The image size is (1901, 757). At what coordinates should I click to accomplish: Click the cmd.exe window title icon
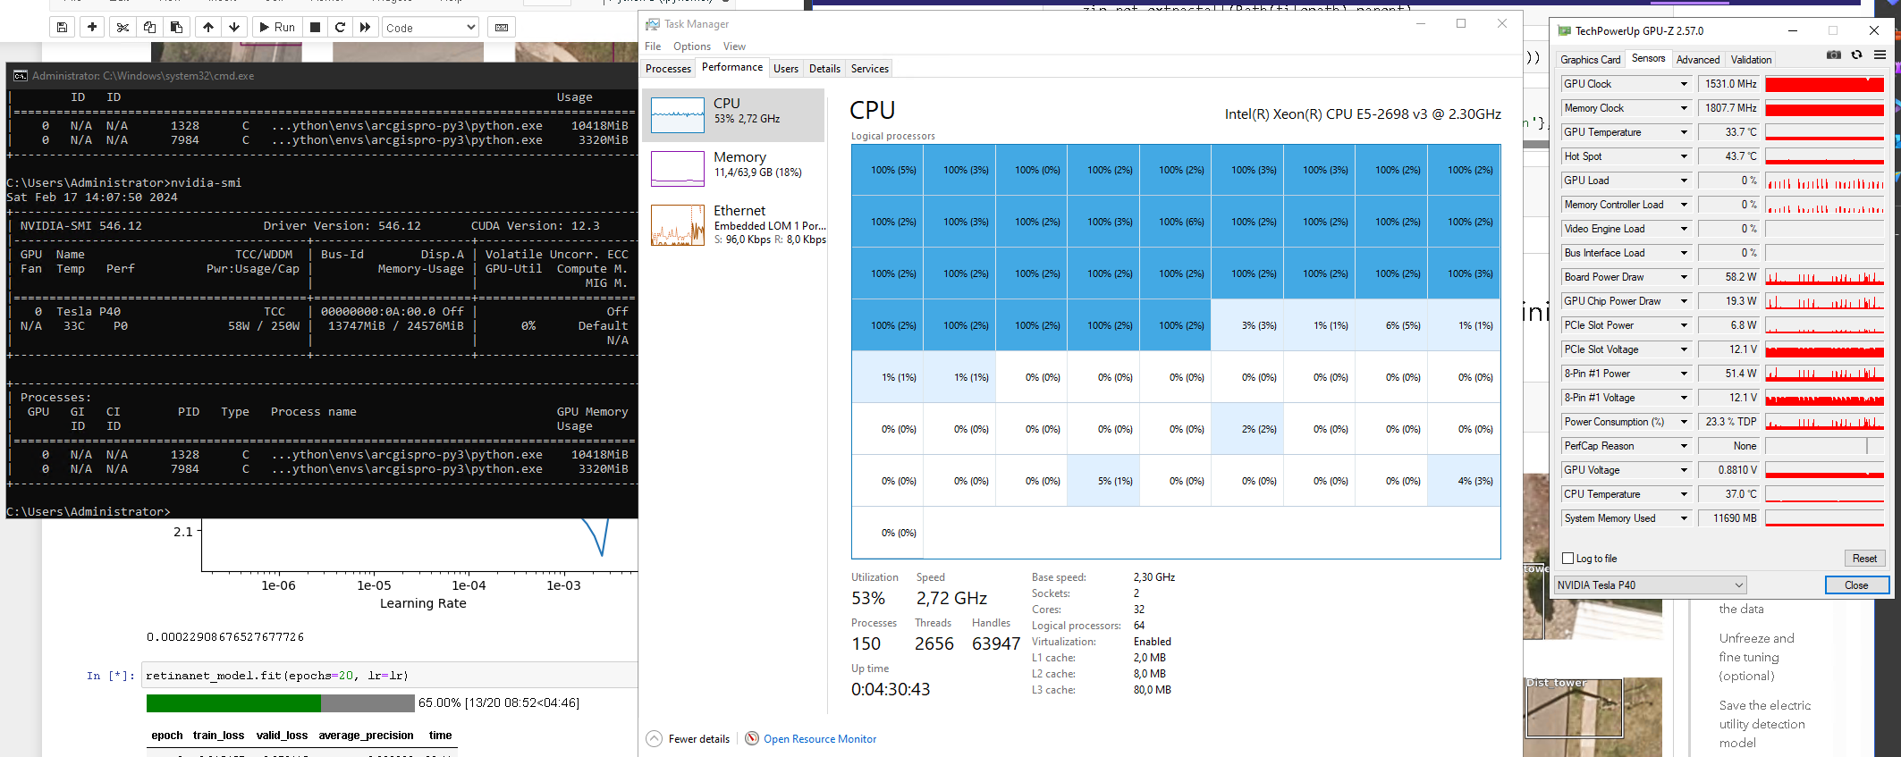(20, 76)
